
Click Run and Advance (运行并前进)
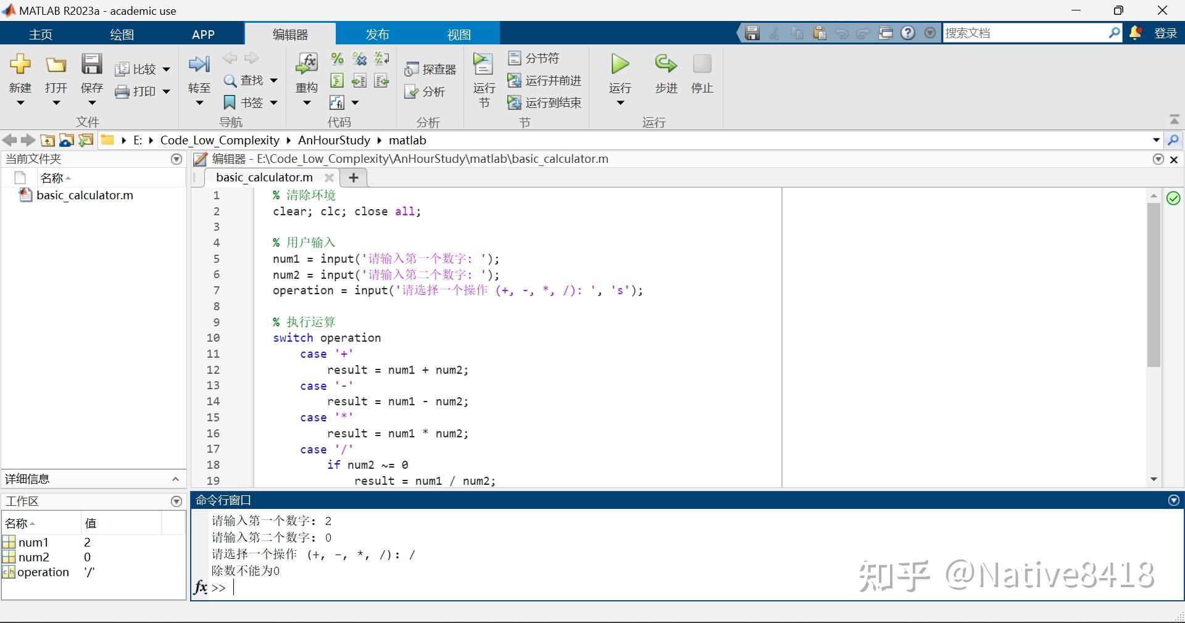[544, 81]
